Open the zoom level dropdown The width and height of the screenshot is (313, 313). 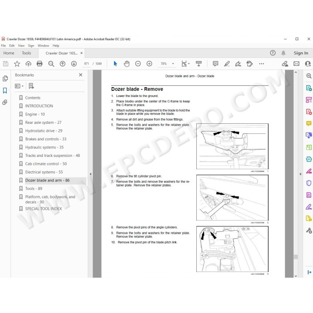pos(173,63)
